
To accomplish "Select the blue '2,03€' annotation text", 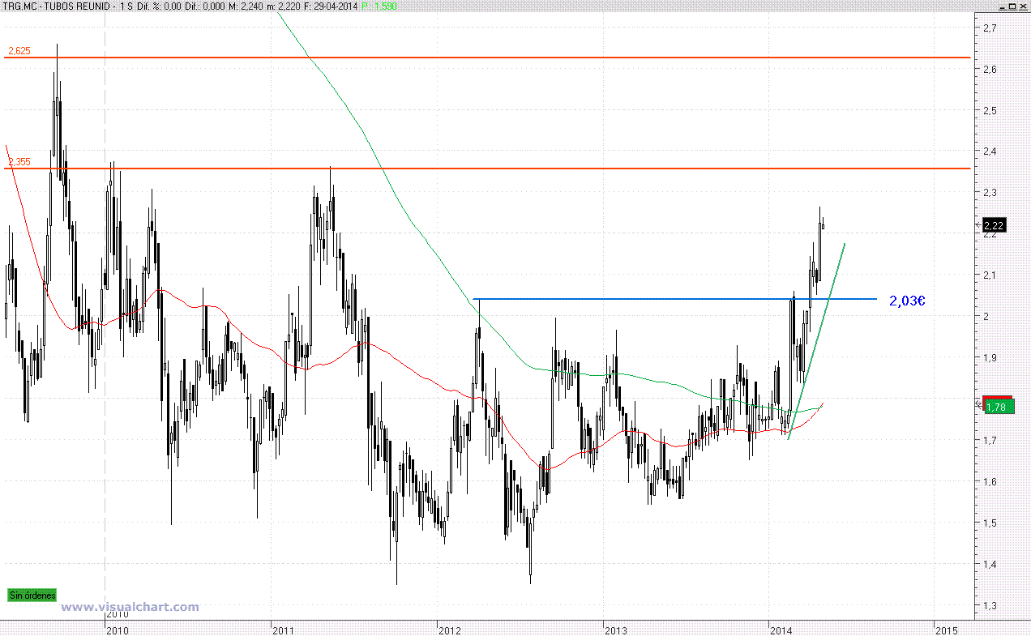I will click(907, 301).
